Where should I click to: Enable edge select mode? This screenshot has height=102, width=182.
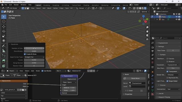[x=25, y=8]
